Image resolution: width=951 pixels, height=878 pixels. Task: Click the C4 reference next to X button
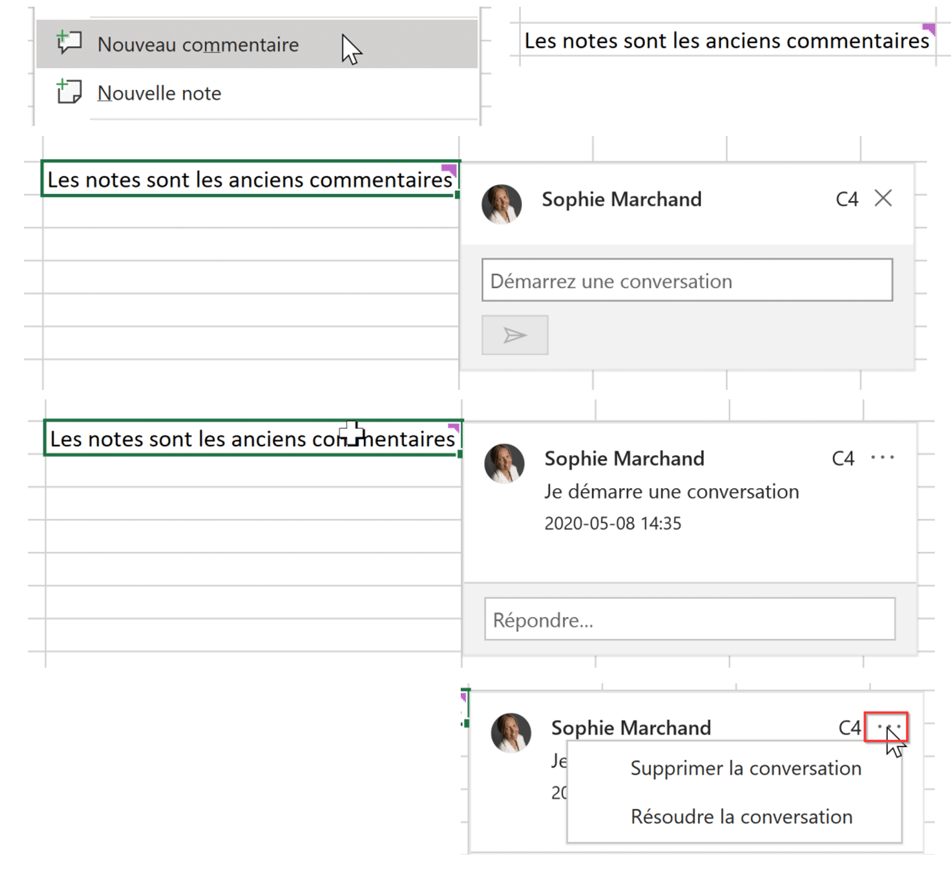[847, 199]
